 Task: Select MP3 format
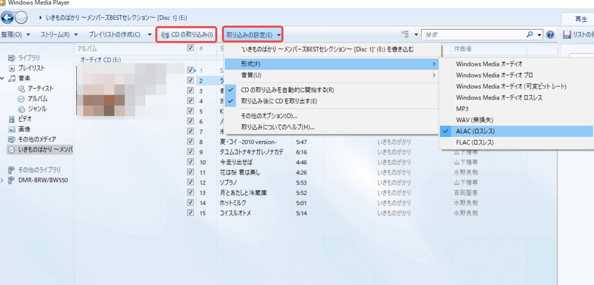(x=517, y=109)
